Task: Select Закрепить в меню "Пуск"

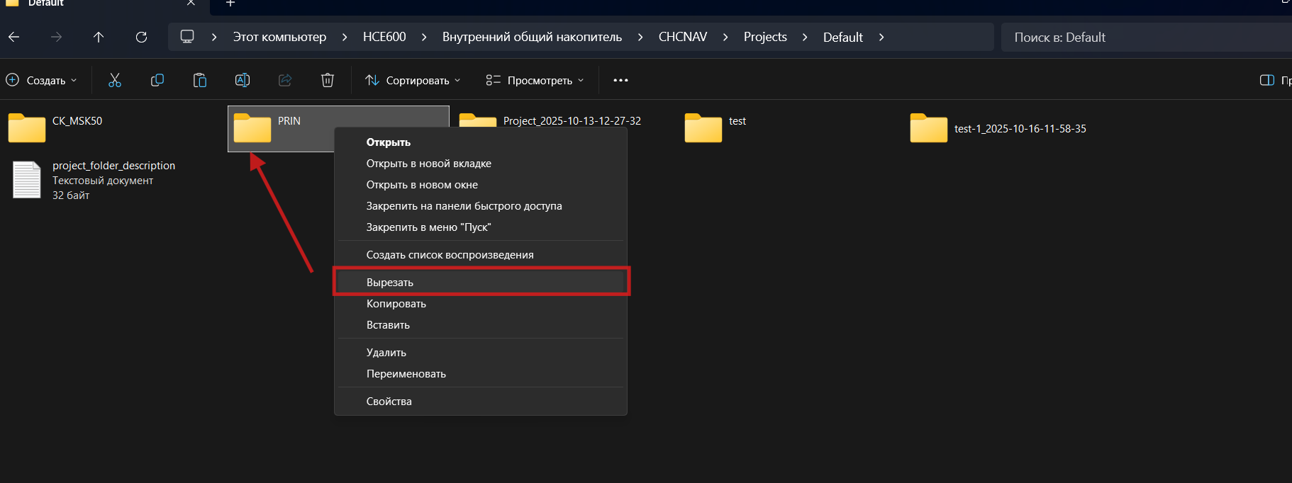Action: pos(481,227)
